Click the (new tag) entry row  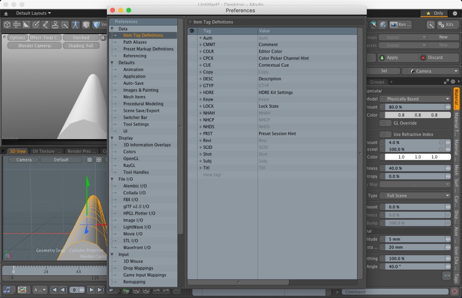pos(212,174)
